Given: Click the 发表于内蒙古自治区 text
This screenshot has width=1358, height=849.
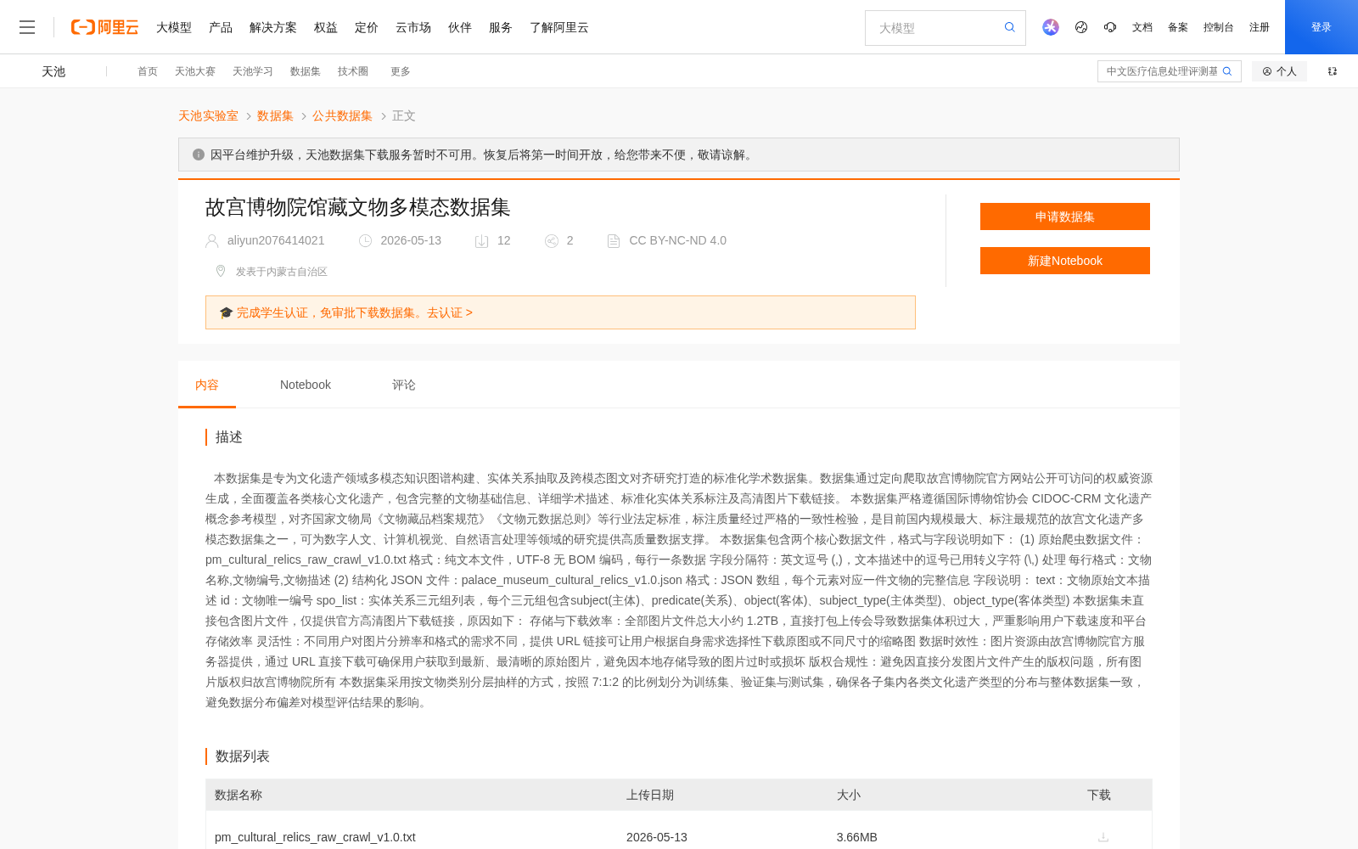Looking at the screenshot, I should click(282, 272).
